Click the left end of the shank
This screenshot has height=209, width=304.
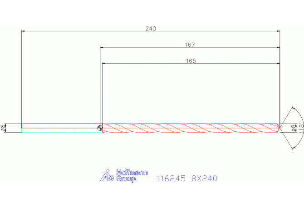(x=22, y=128)
